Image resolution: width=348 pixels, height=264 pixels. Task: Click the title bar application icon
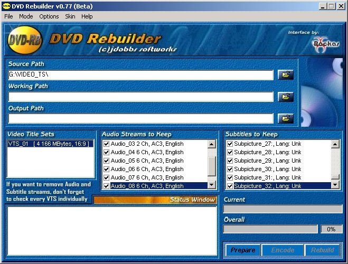(6, 6)
